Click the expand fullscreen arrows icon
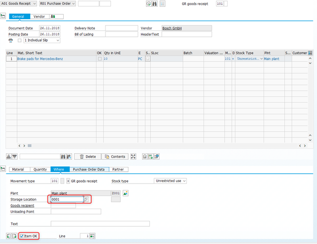The height and width of the screenshot is (244, 317). 133,157
